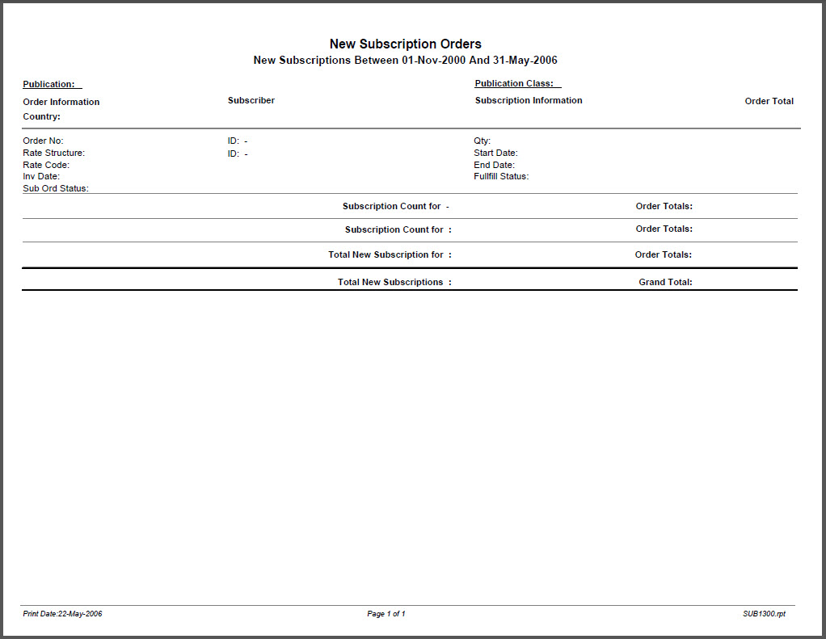Click the 'Subscription Information' column header
The width and height of the screenshot is (826, 639).
pyautogui.click(x=529, y=100)
